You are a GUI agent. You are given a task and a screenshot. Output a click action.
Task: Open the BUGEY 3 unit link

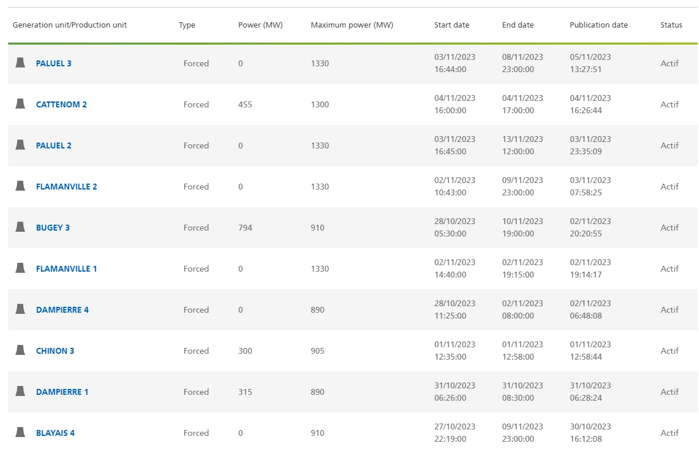click(x=53, y=228)
